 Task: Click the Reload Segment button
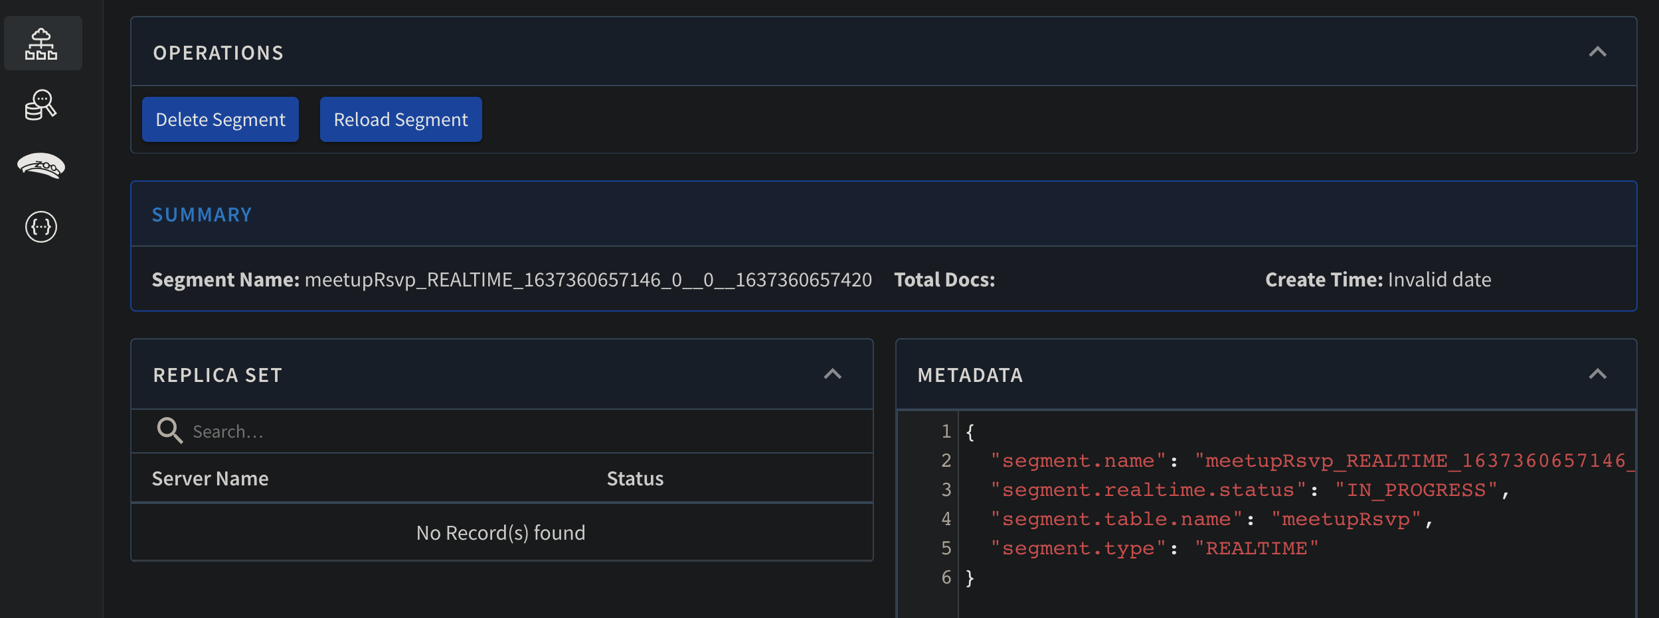400,119
